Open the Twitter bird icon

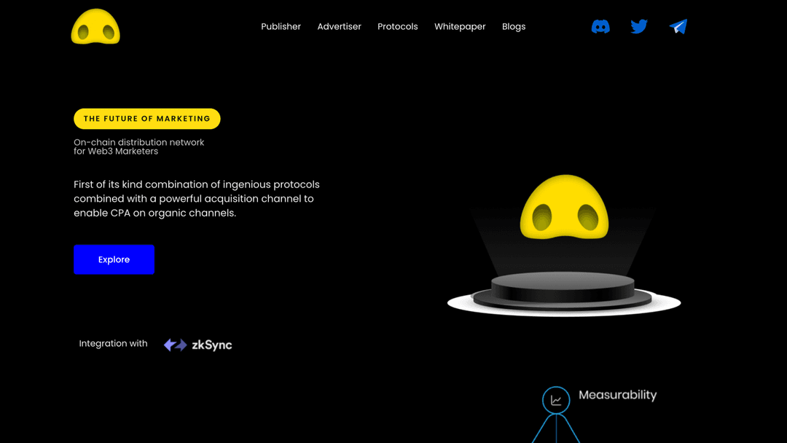click(639, 27)
